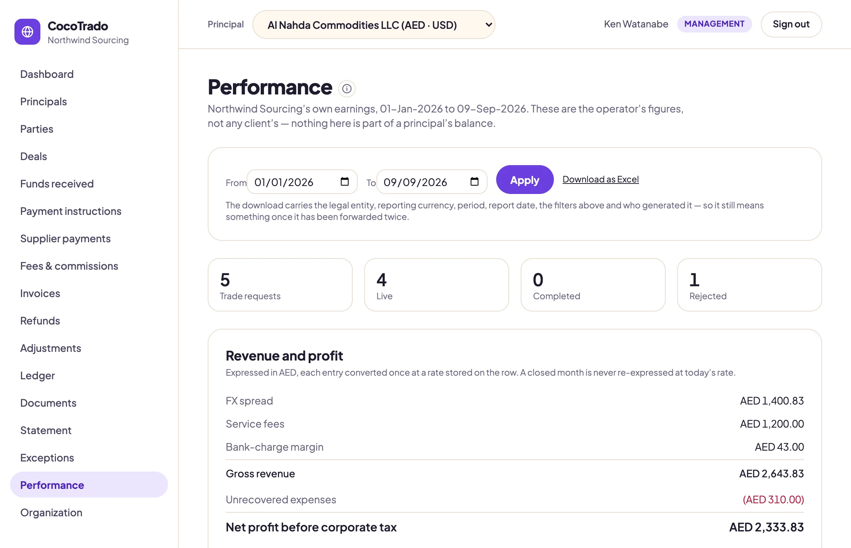Expand the Principal selector dropdown
This screenshot has width=851, height=548.
click(x=374, y=25)
